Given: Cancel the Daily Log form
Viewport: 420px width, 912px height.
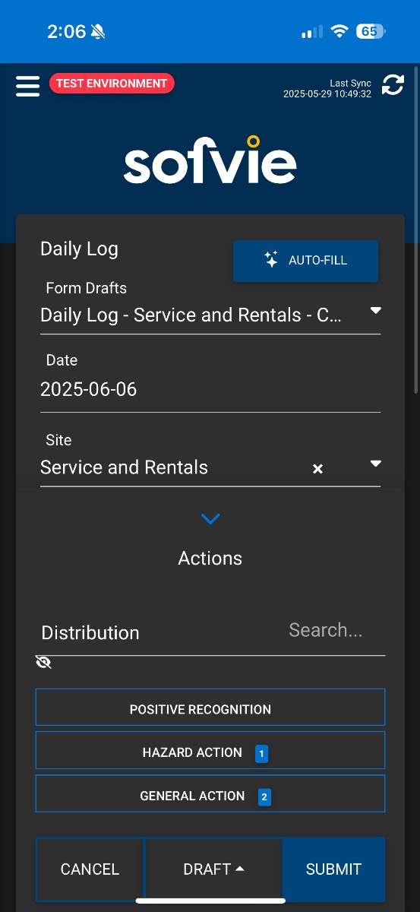Looking at the screenshot, I should [x=90, y=869].
